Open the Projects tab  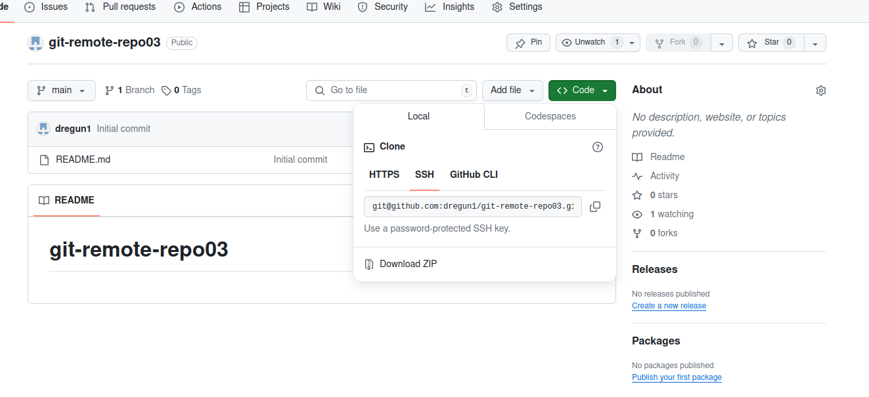pos(264,7)
